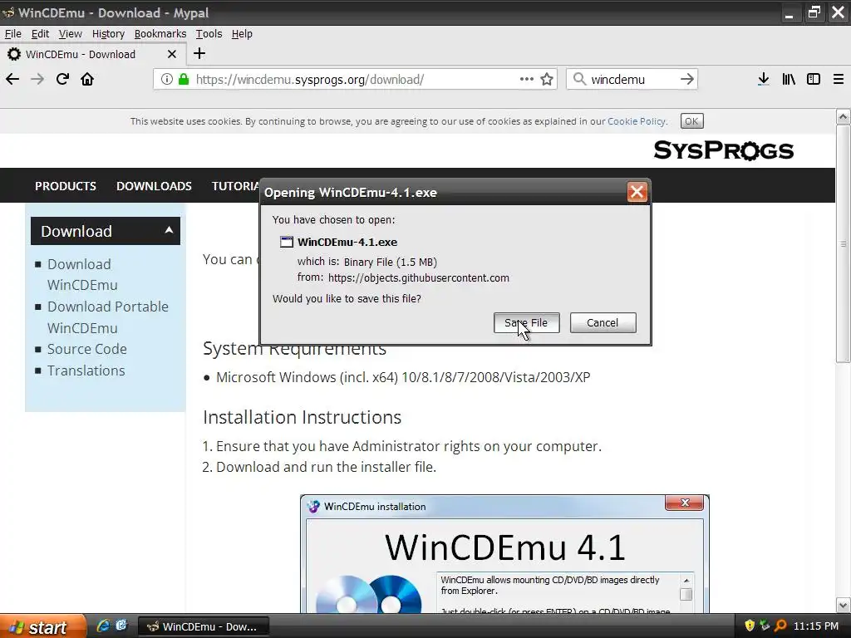Click Save File in the download dialog
Screen dimensions: 851x638
click(526, 323)
